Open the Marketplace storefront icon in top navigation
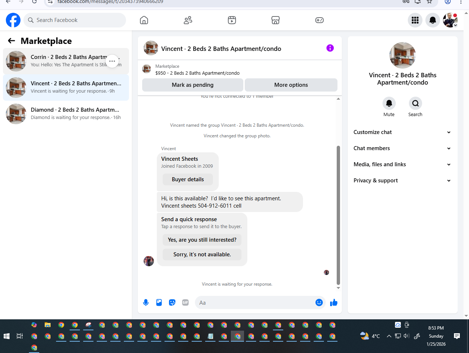Image resolution: width=469 pixels, height=353 pixels. click(x=276, y=20)
